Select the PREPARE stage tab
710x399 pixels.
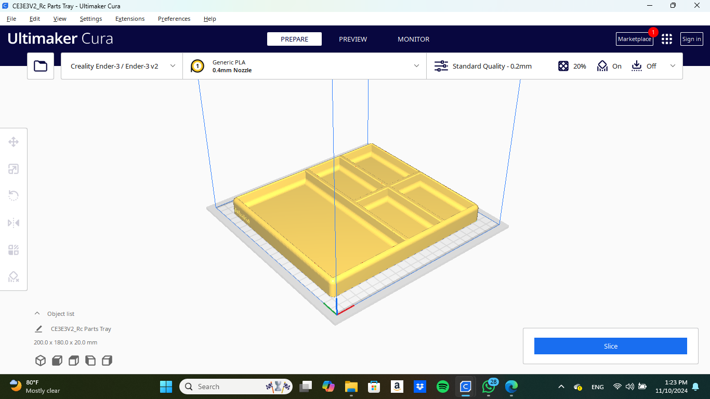tap(294, 39)
